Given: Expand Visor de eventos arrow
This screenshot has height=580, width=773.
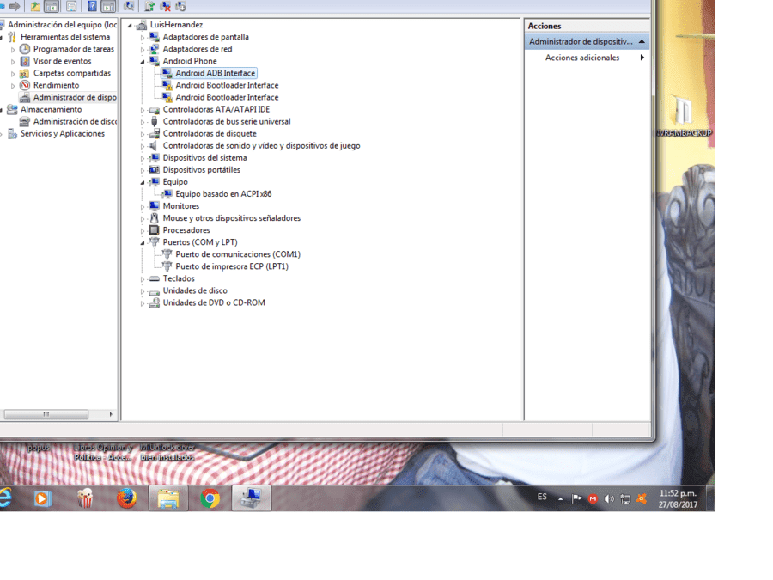Looking at the screenshot, I should click(13, 62).
